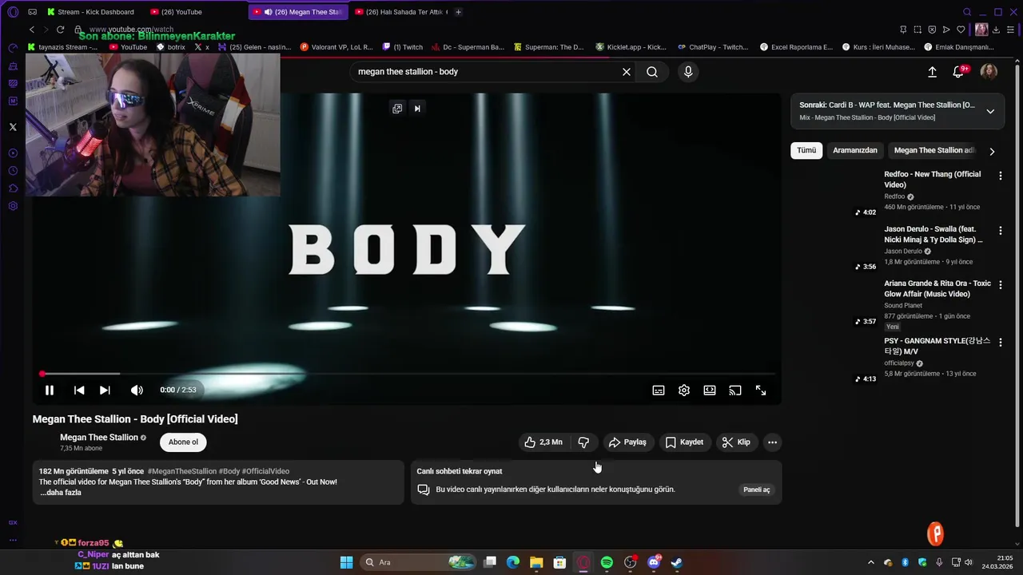The image size is (1023, 575).
Task: Open Discord from taskbar
Action: [654, 562]
